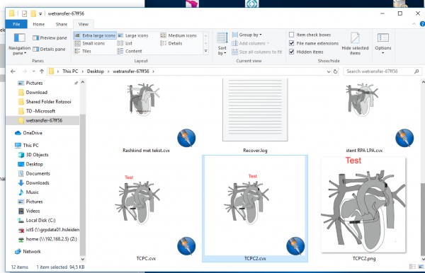
Task: Toggle the Preview pane
Action: pyautogui.click(x=50, y=38)
